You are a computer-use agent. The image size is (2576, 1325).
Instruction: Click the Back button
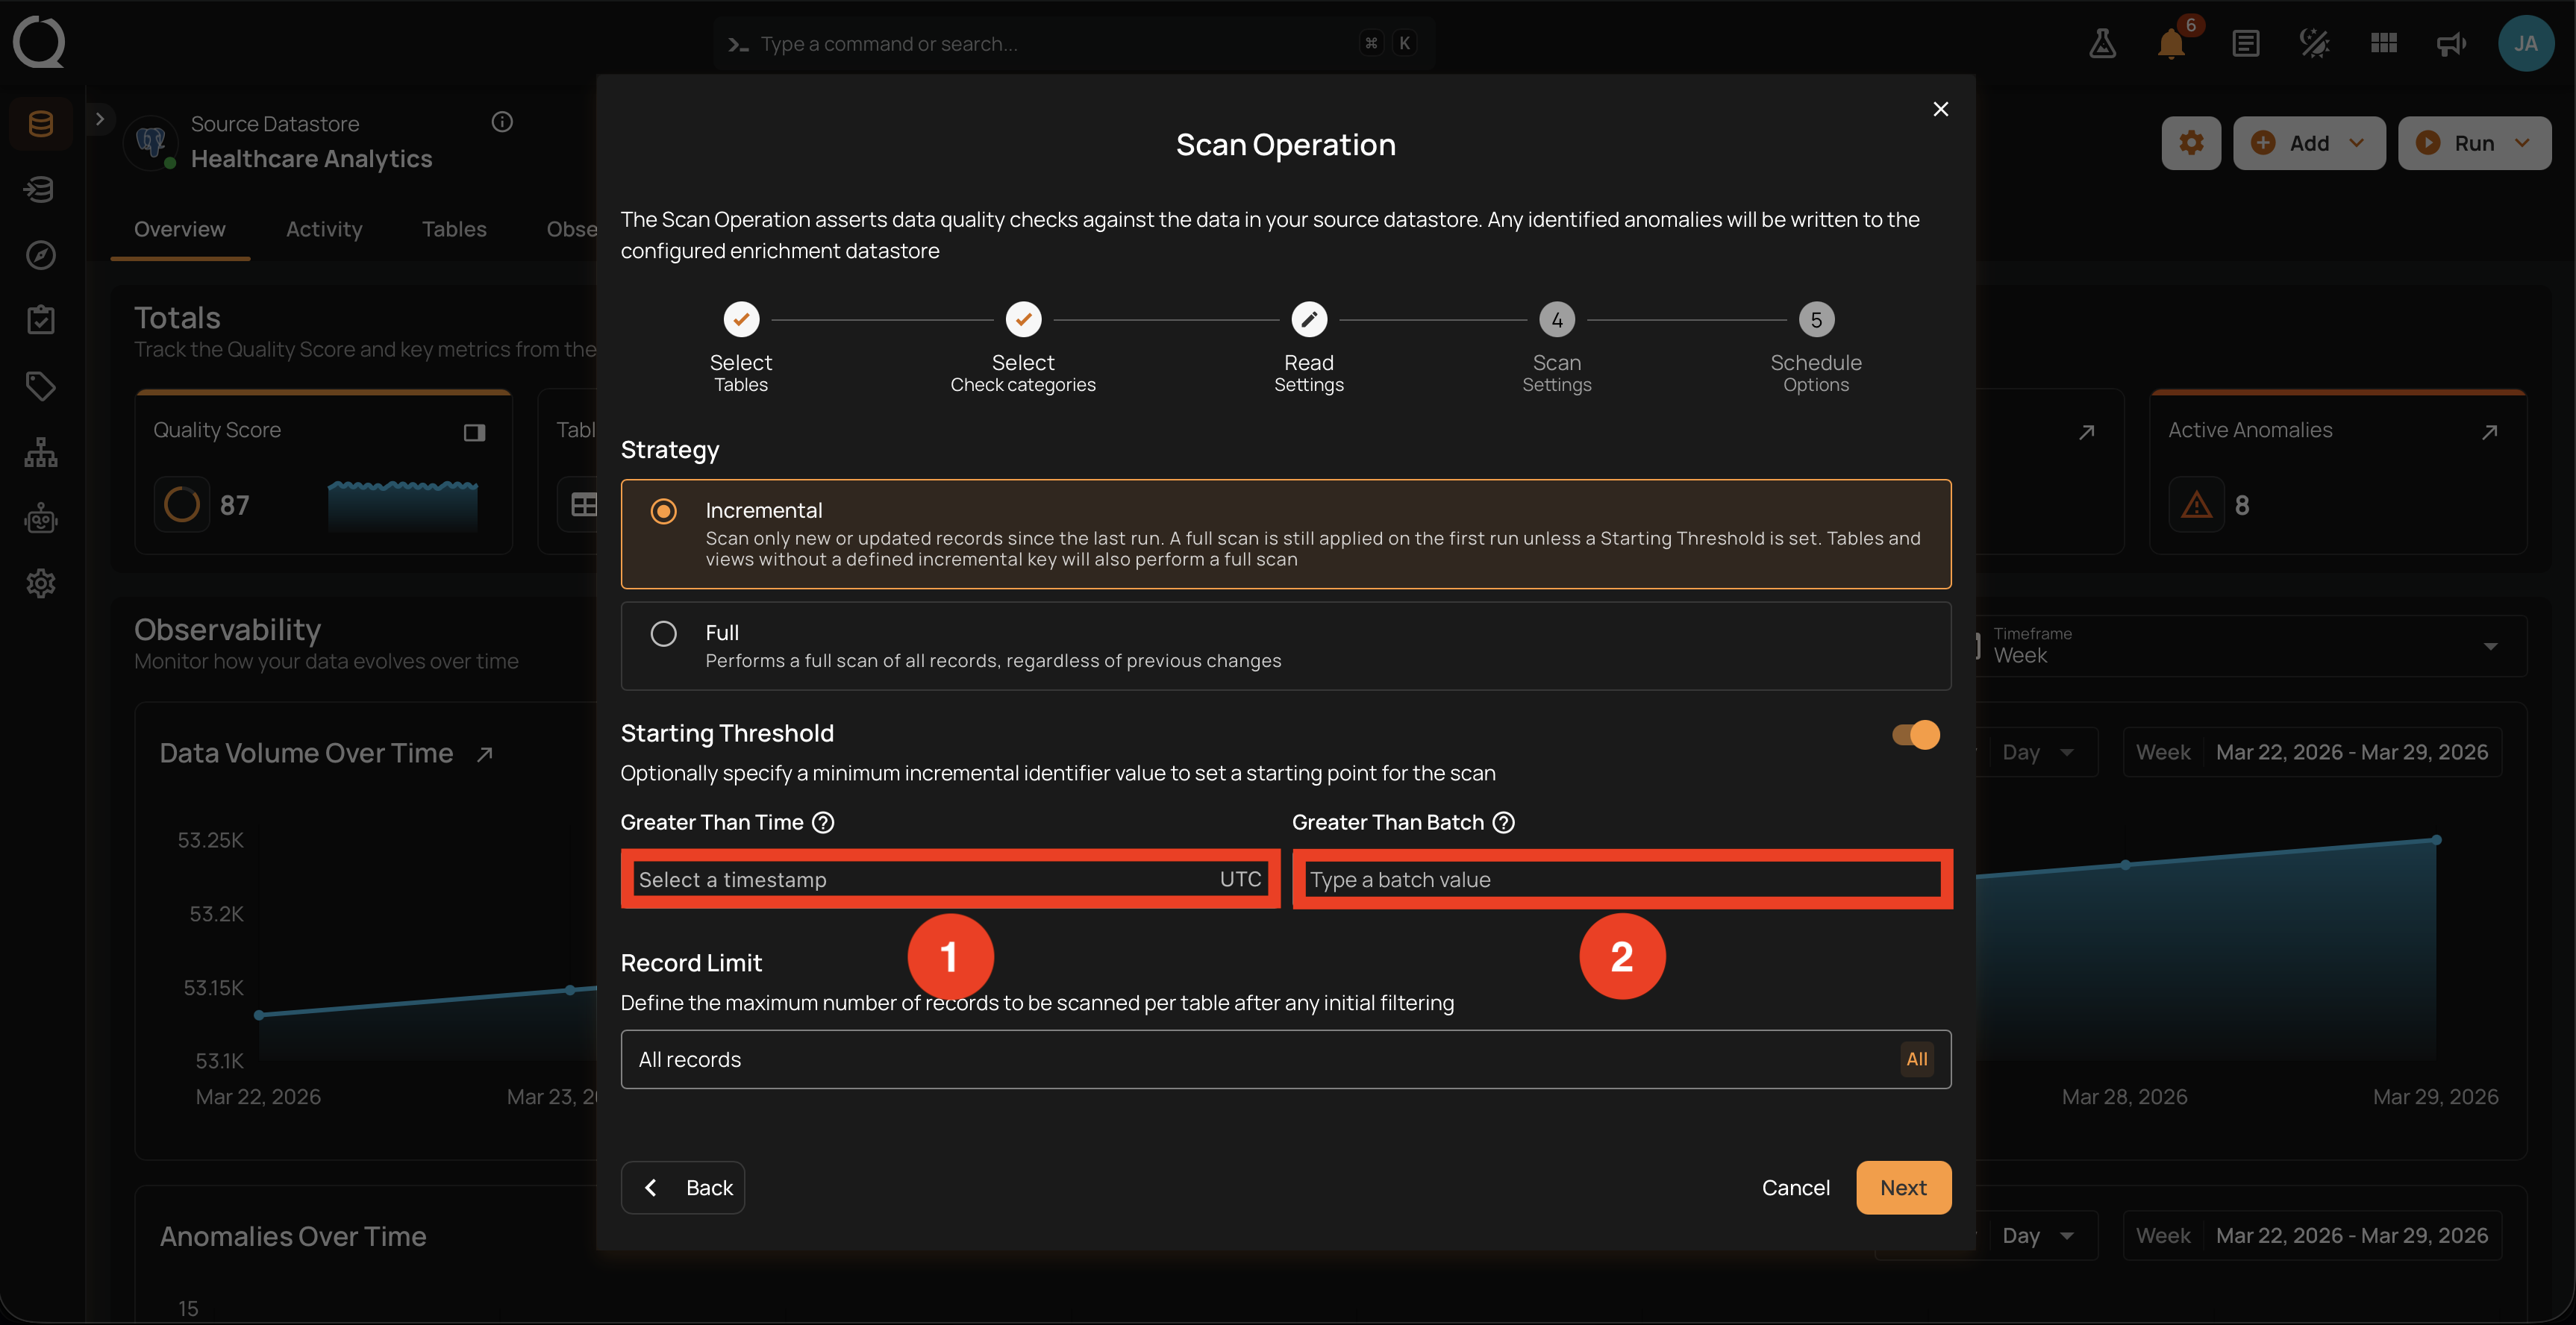pos(683,1187)
